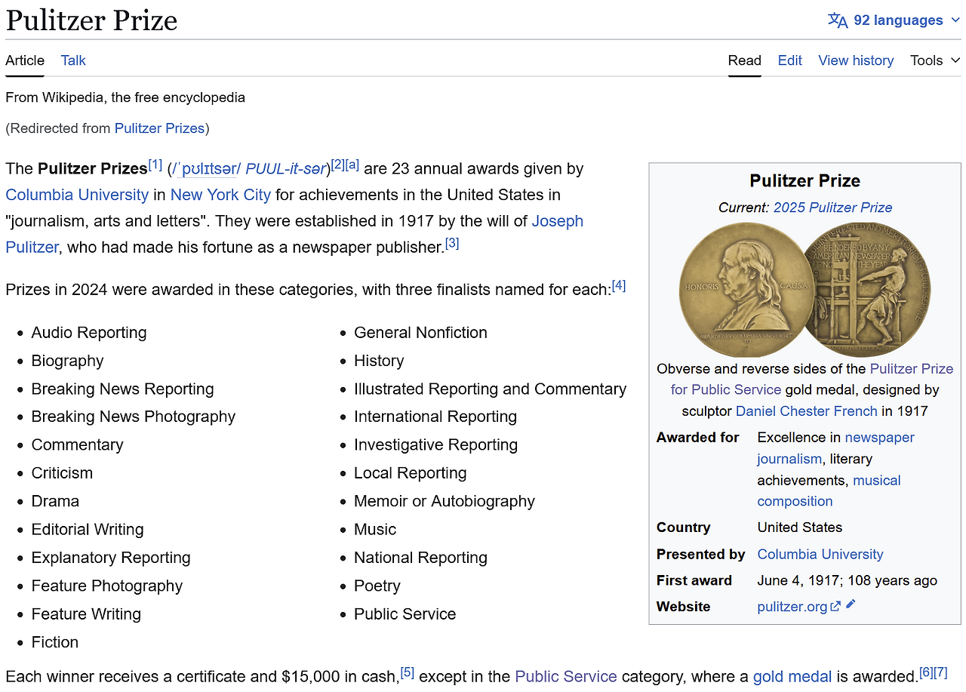Click the Public Service list item
Viewport: 966px width, 692px height.
pos(405,614)
